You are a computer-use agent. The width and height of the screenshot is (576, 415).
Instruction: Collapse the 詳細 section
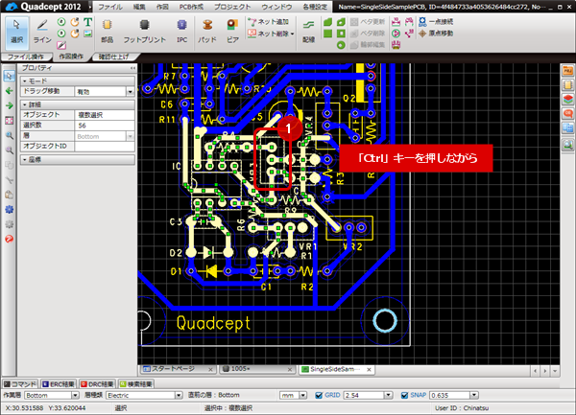25,104
